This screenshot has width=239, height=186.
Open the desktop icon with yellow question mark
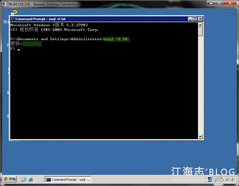[14, 13]
